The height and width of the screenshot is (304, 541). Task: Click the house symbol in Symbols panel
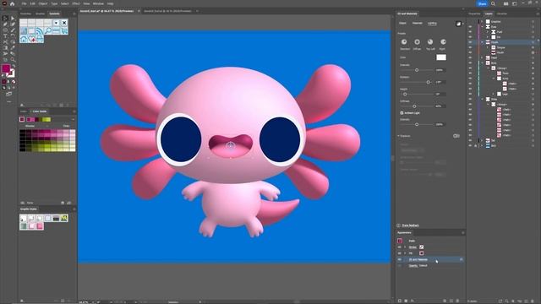(24, 39)
